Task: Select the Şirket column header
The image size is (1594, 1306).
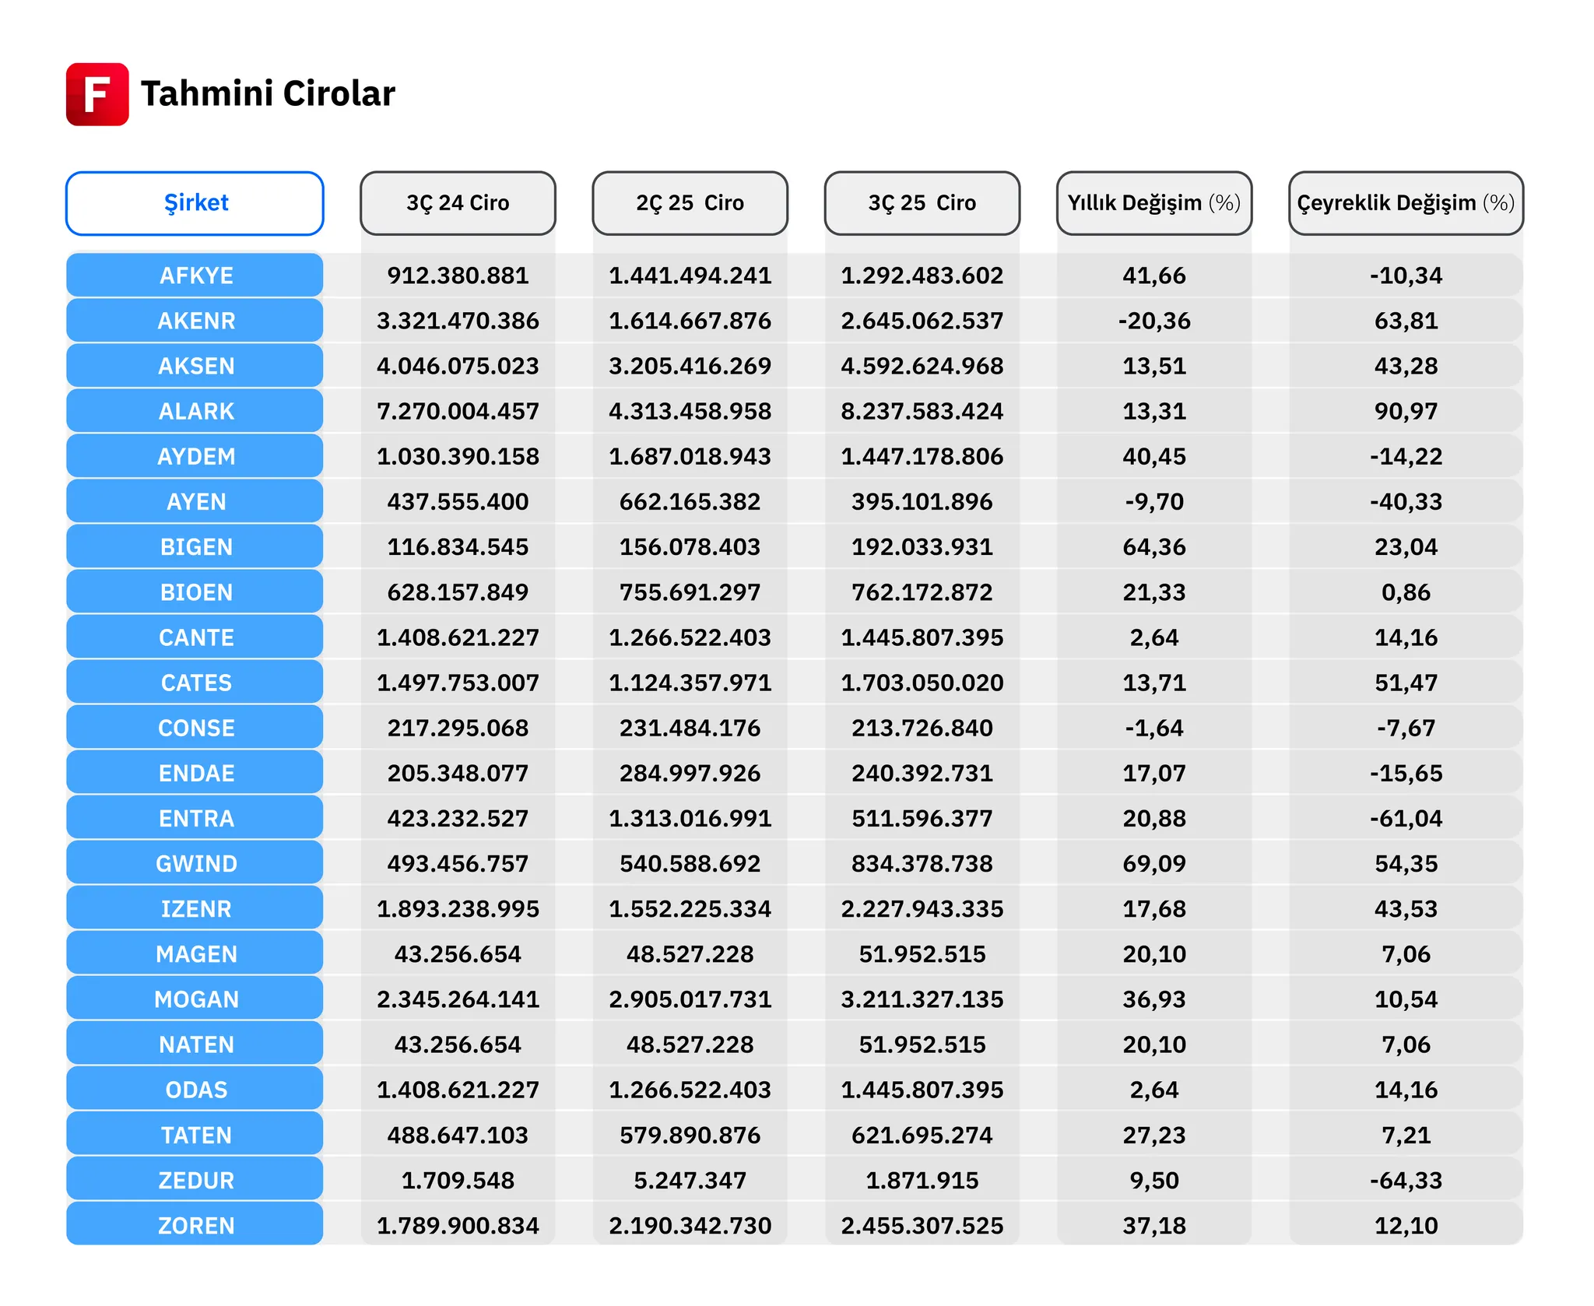Action: pyautogui.click(x=195, y=203)
